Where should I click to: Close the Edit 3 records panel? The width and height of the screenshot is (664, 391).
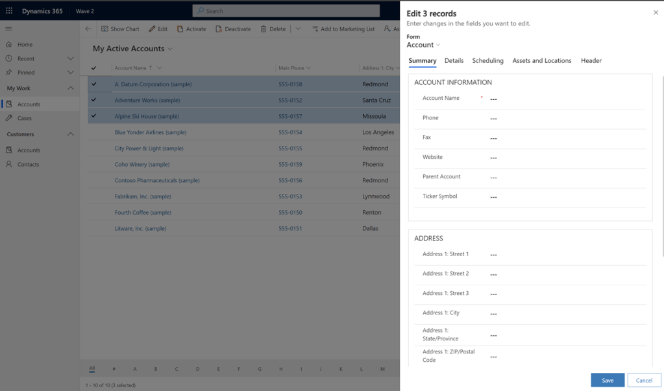(x=656, y=12)
